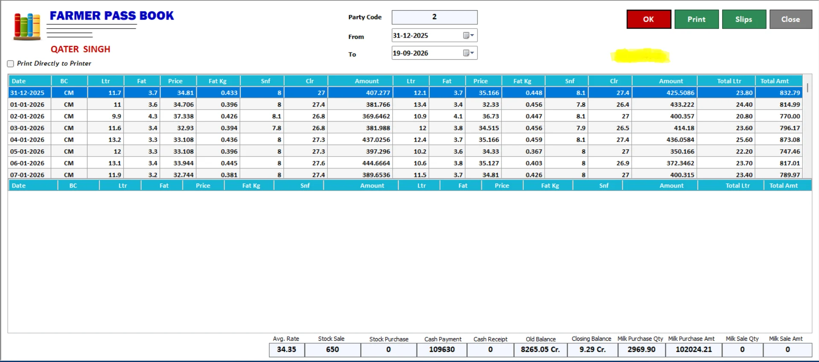Click the Milk Purchase Amt value 102024.21
This screenshot has height=362, width=819.
pos(694,350)
